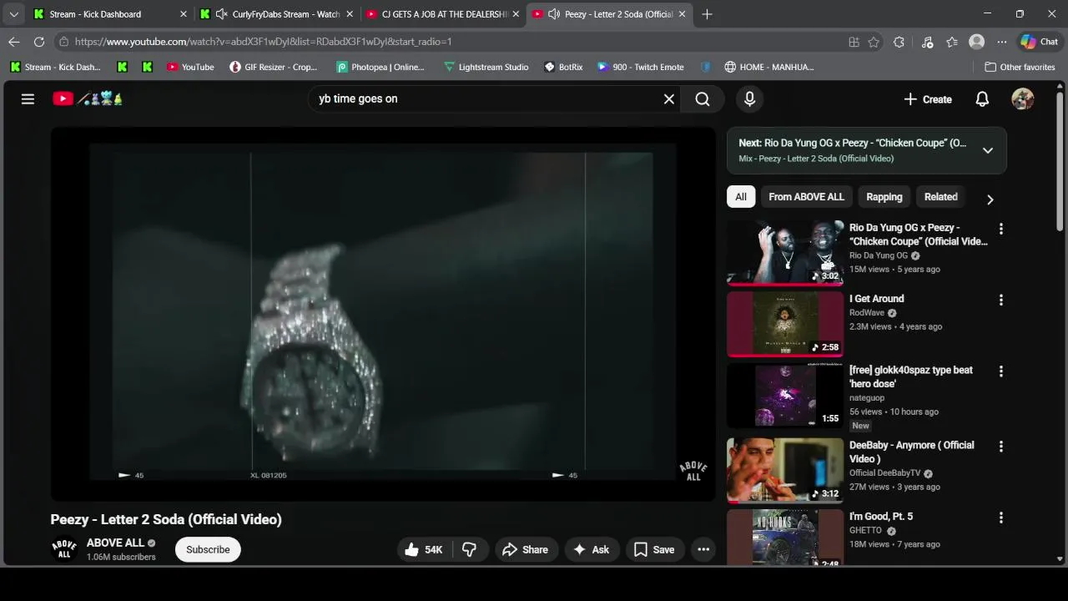Subscribe to ABOVE ALL channel

coord(208,549)
